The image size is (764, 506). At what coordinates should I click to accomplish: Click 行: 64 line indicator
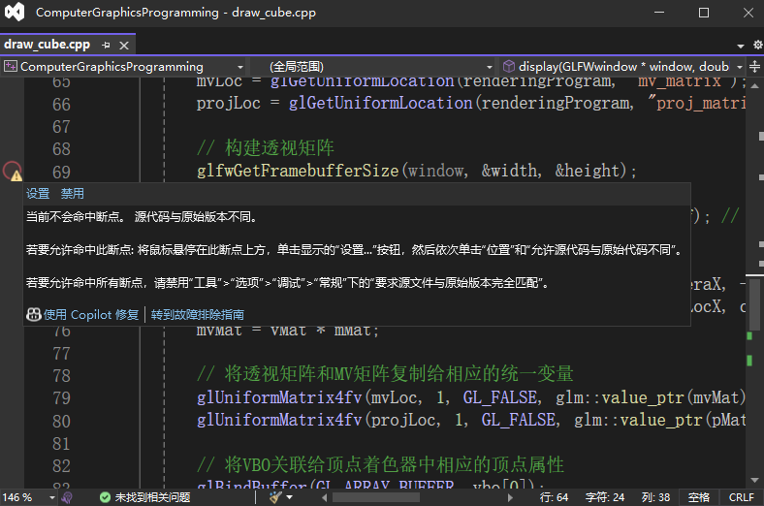click(554, 497)
